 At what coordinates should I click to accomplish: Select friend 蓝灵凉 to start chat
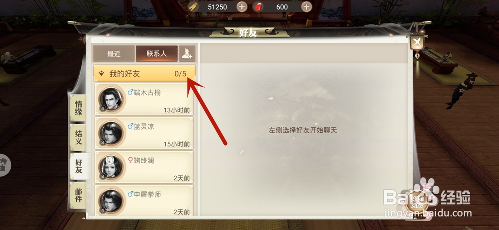(144, 133)
